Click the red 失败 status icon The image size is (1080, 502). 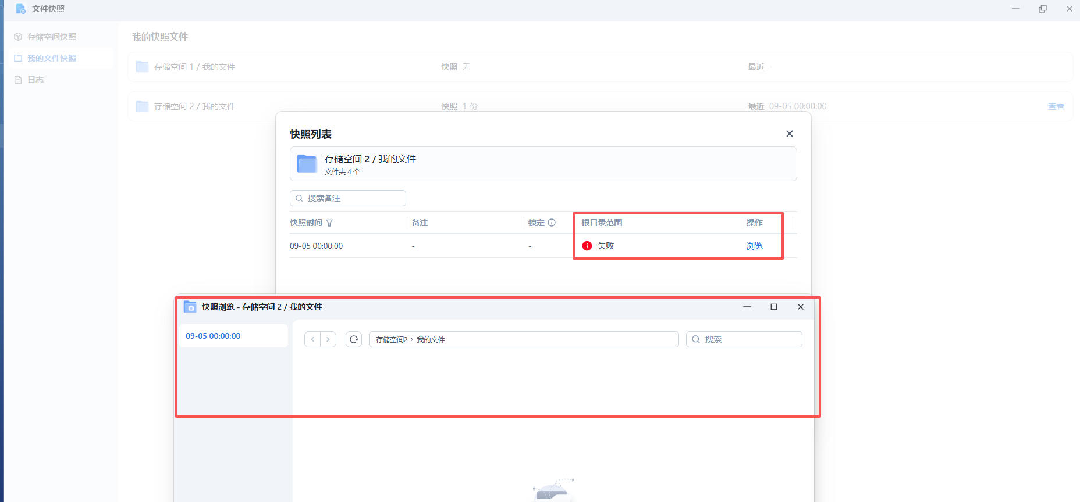(x=587, y=246)
